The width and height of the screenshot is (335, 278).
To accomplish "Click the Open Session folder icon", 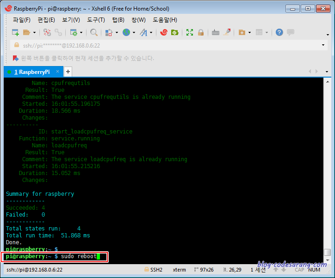I will pyautogui.click(x=27, y=32).
